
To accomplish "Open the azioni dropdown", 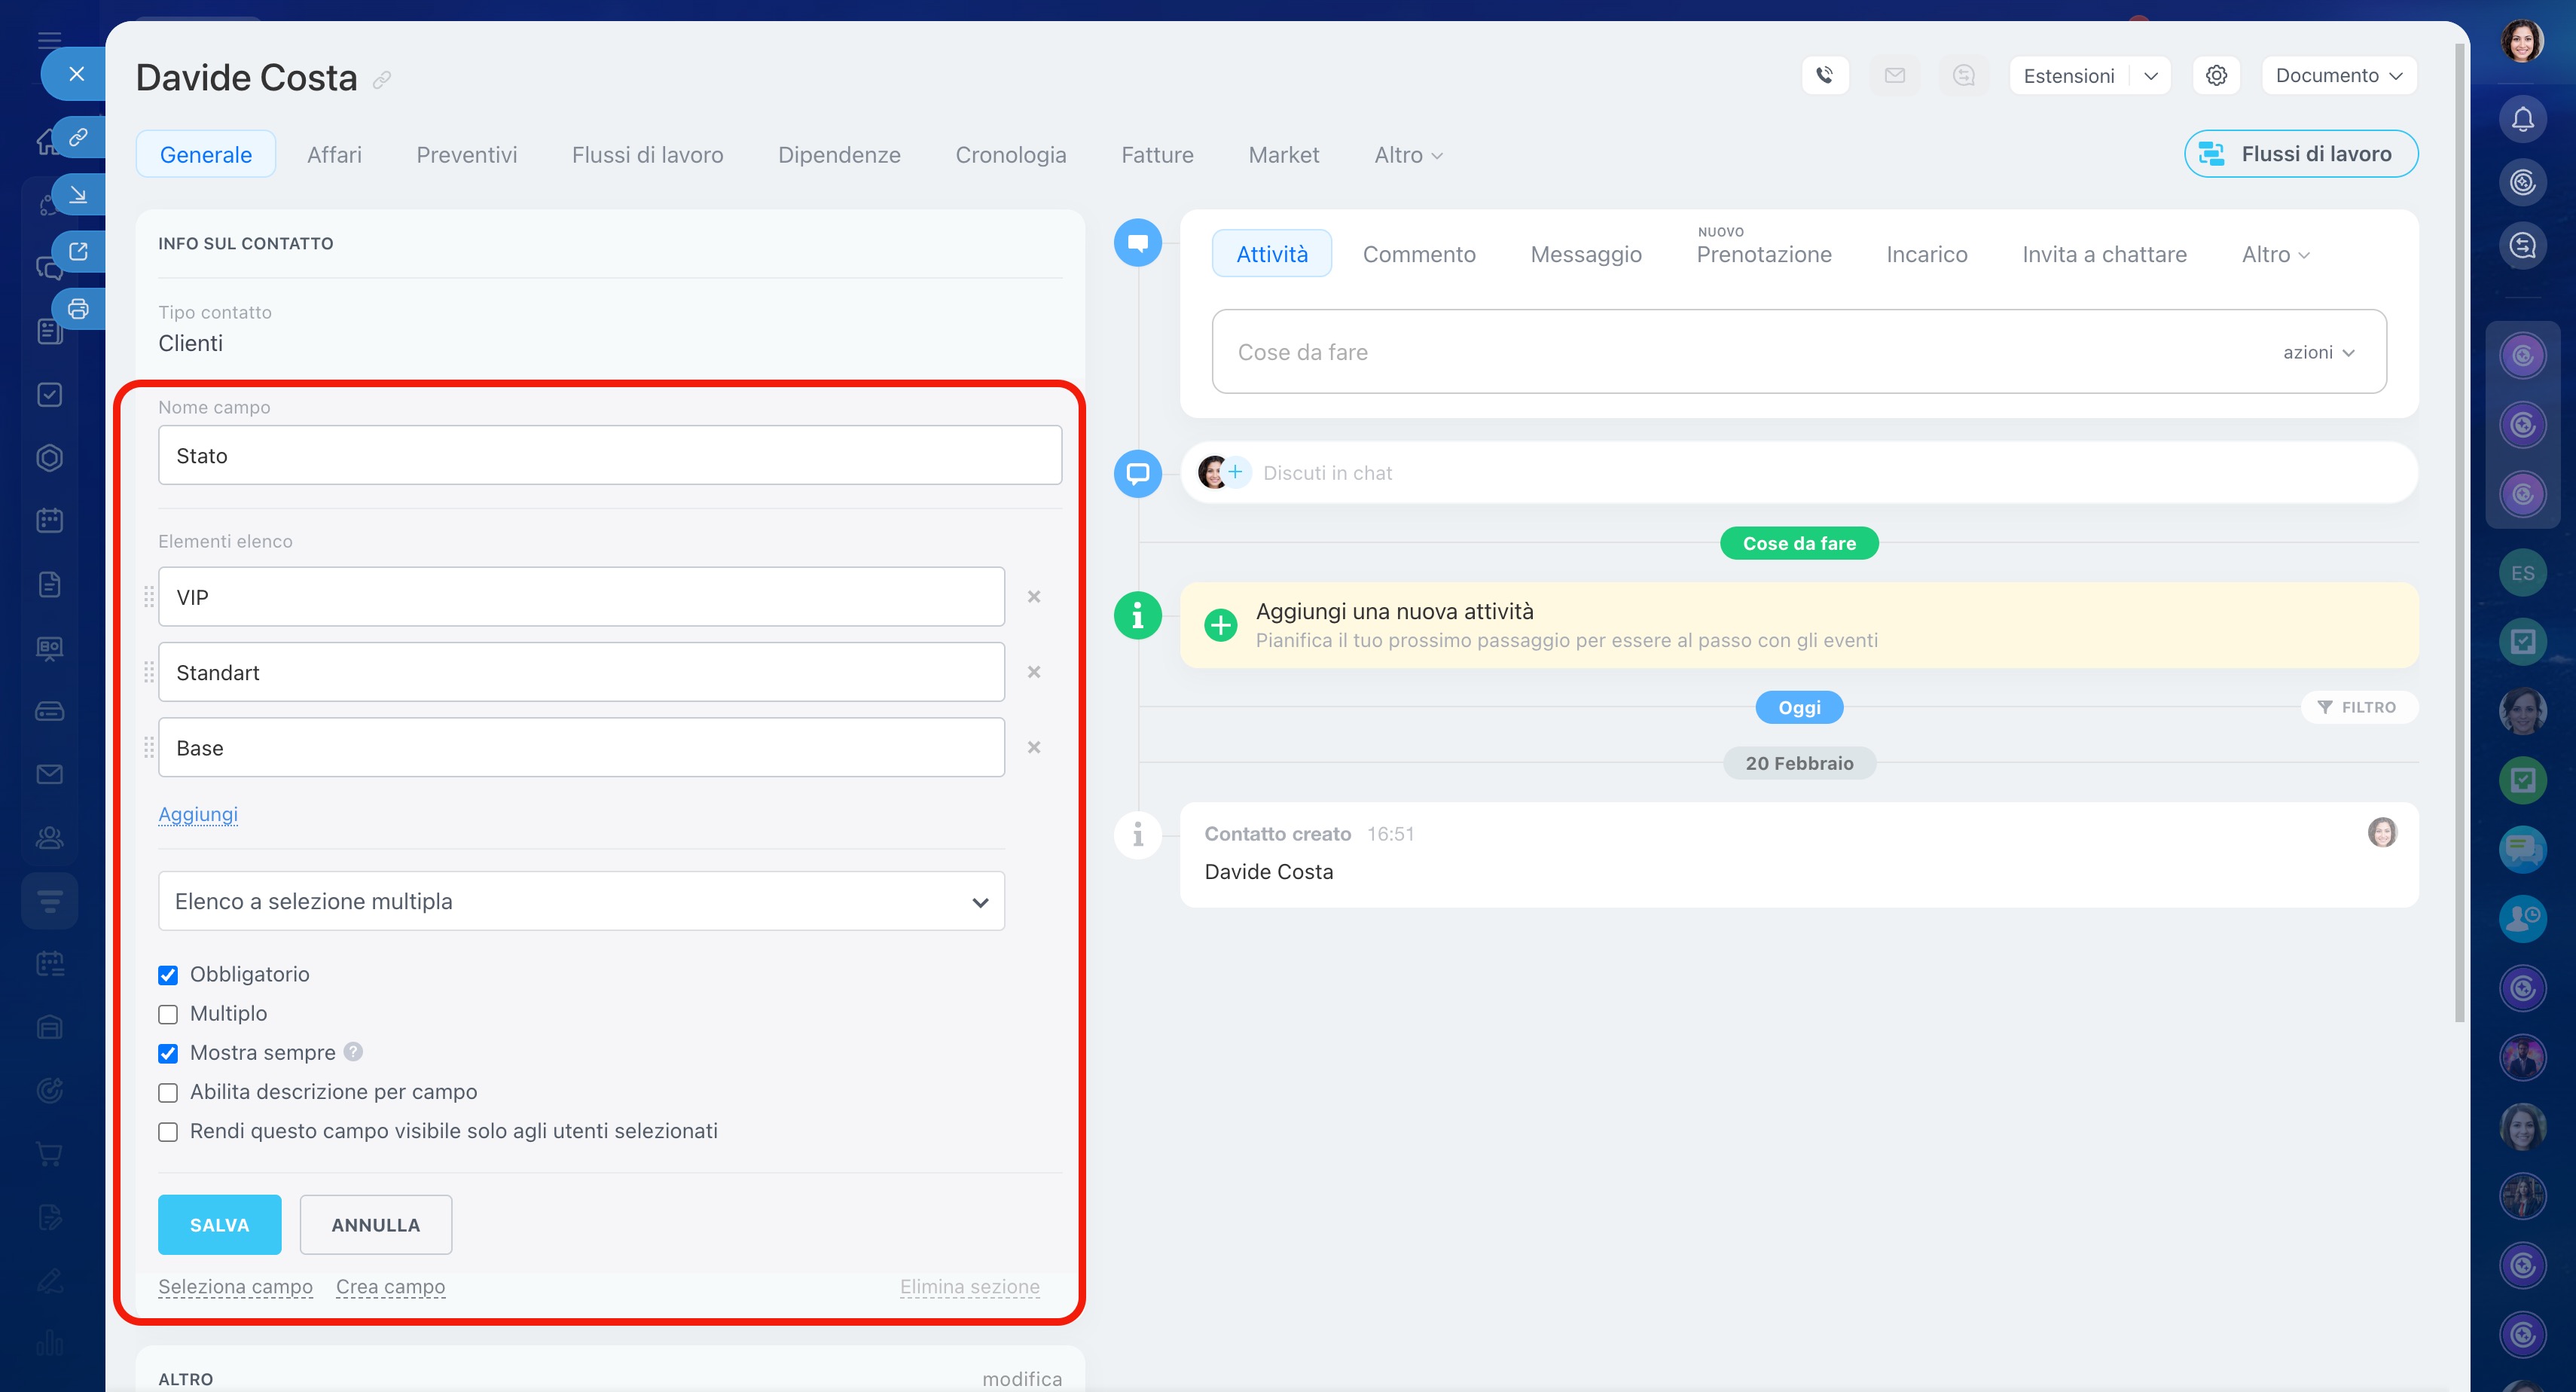I will 2318,352.
